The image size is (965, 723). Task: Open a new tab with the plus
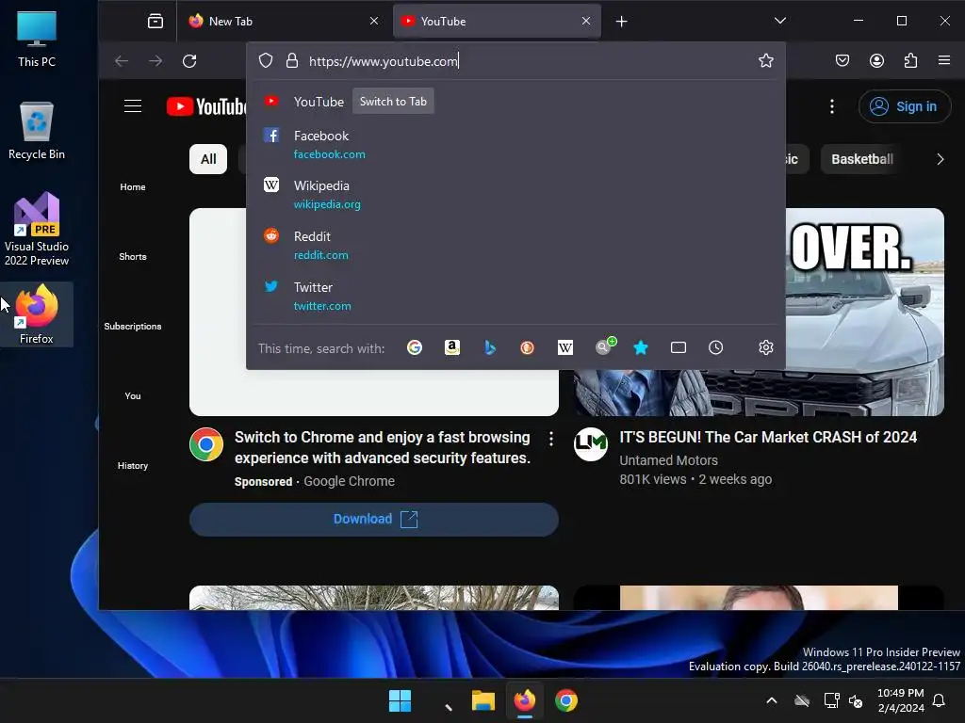[x=622, y=22]
